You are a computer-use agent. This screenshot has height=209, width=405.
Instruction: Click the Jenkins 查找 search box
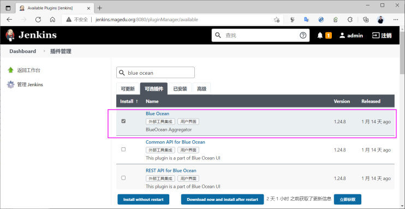coord(260,35)
